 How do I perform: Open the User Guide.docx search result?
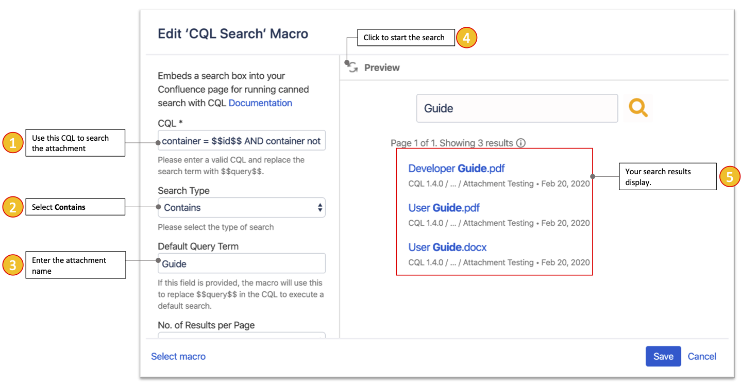447,247
